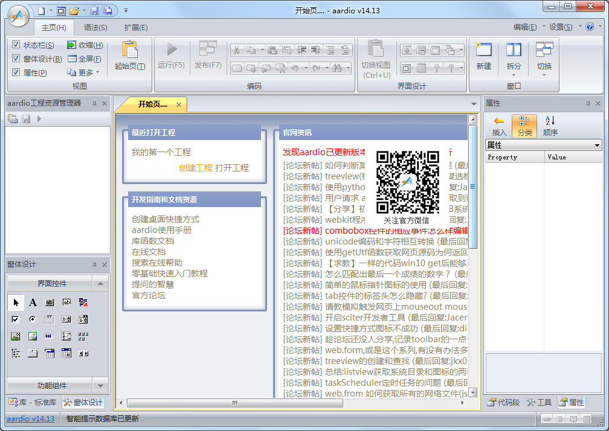Toggle the 窗体设计(B) checkbox
Viewport: 609px width, 431px height.
pos(16,59)
